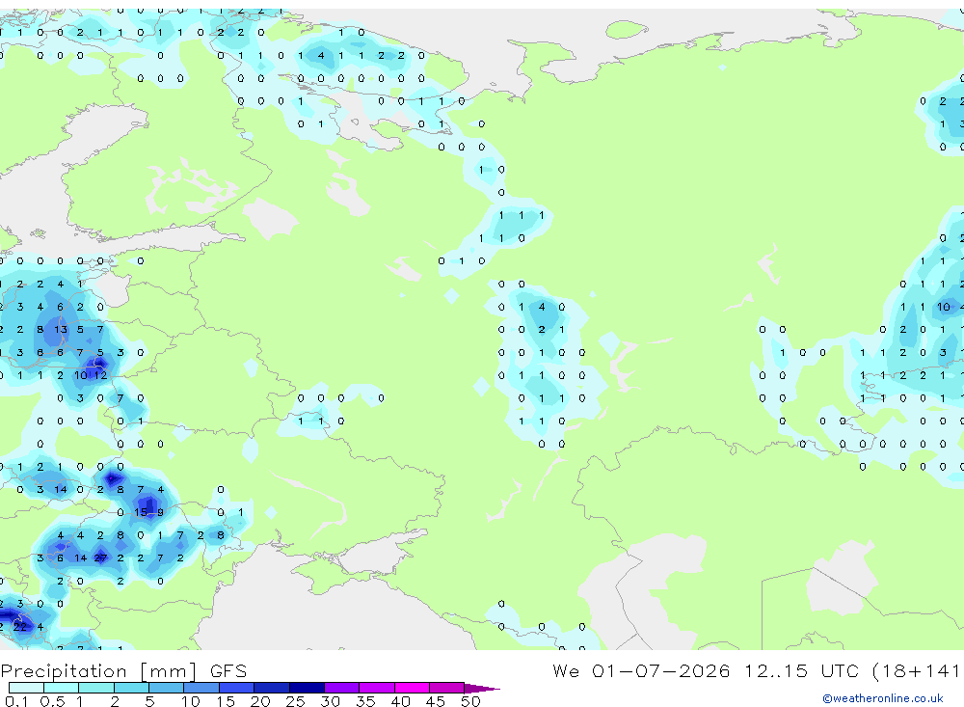Viewport: 964px width, 707px height.
Task: Click the '13' precipitation value on map
Action: click(60, 330)
